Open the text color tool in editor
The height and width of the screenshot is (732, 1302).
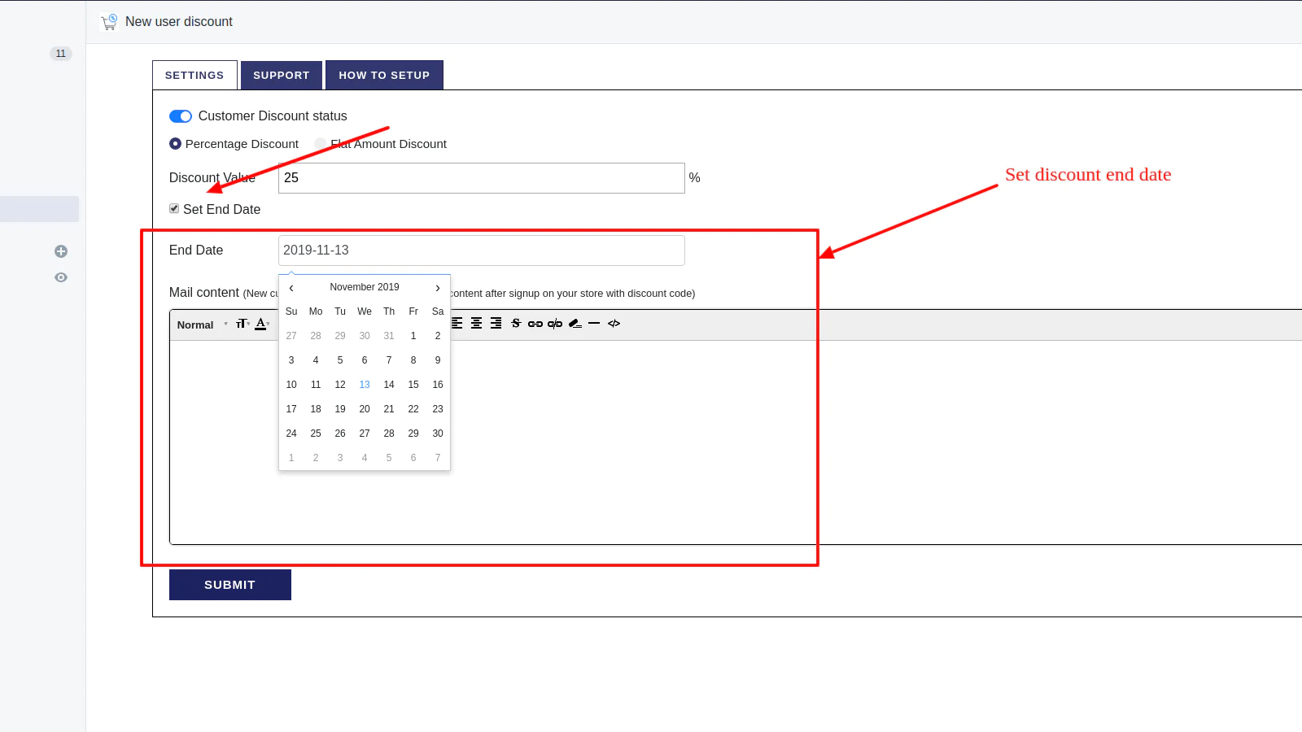point(262,324)
